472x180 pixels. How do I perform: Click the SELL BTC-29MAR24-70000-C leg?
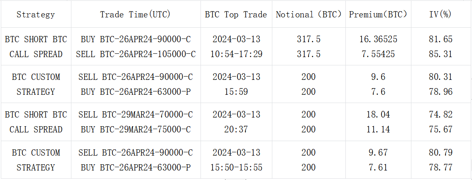tap(135, 115)
